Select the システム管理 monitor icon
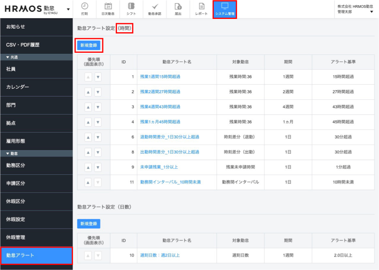The image size is (379, 270). coord(225,6)
